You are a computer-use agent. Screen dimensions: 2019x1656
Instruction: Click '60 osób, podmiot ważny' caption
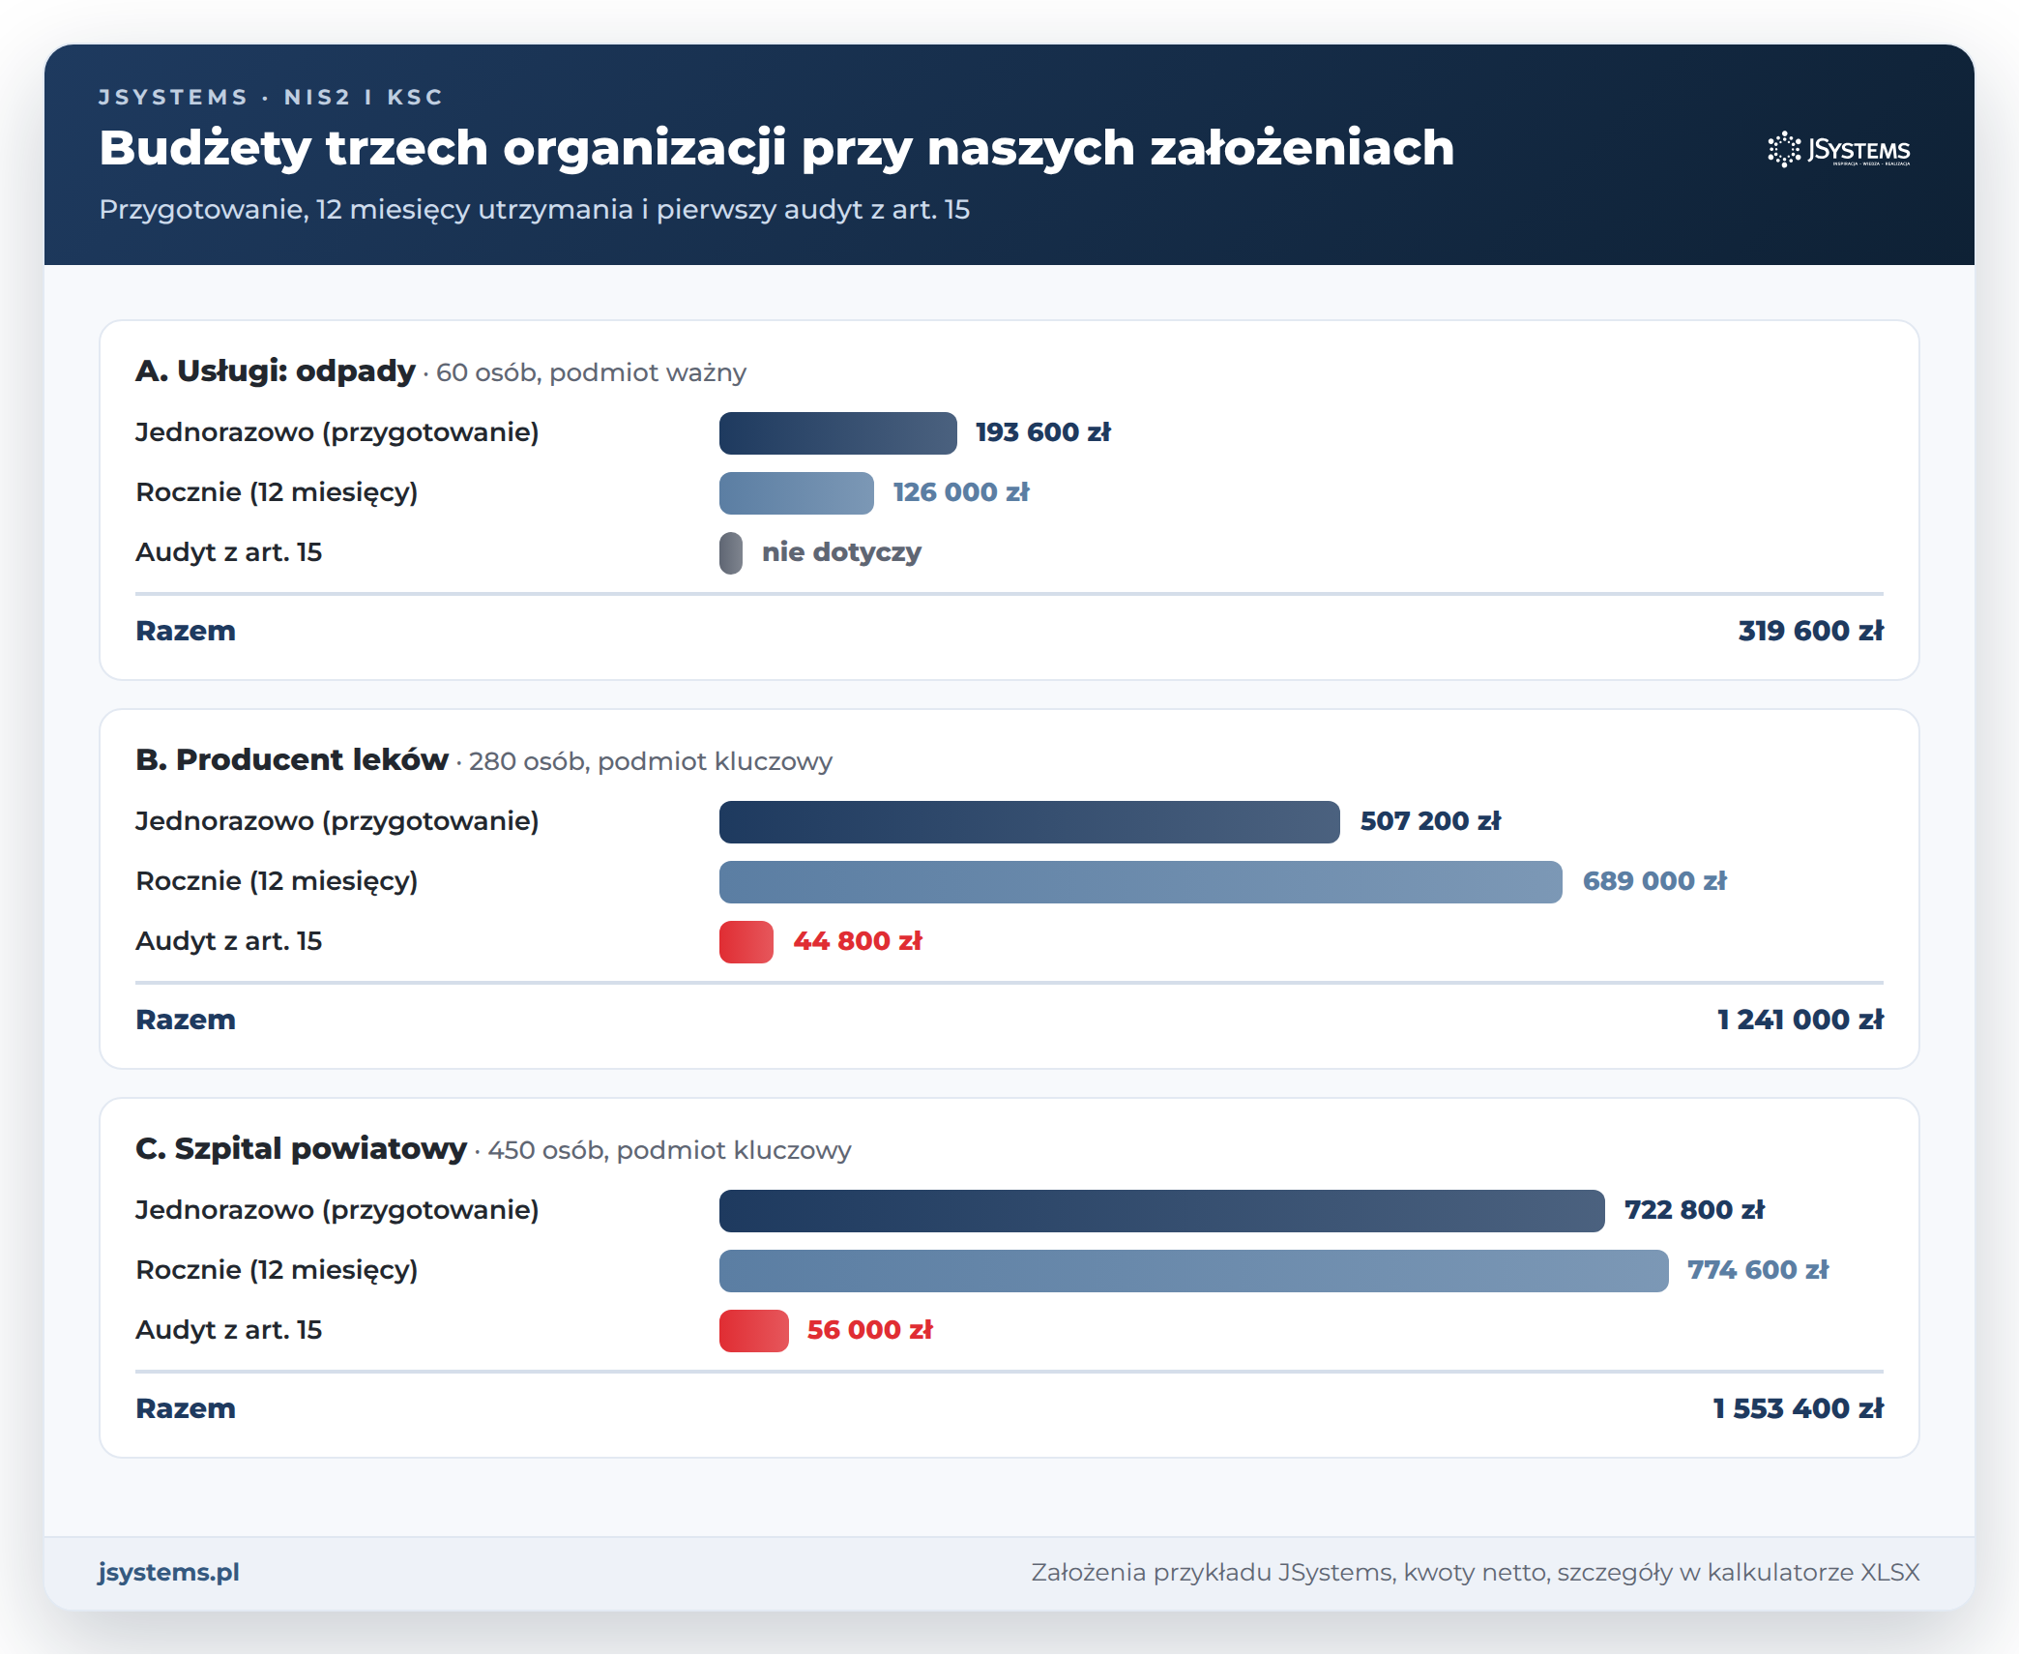pyautogui.click(x=592, y=372)
